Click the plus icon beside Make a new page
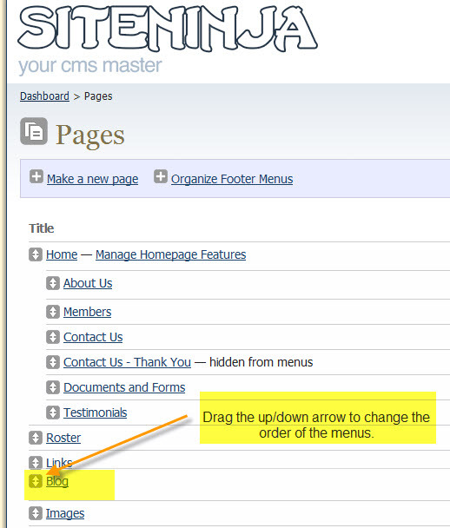Viewport: 450px width, 528px height. (x=36, y=176)
